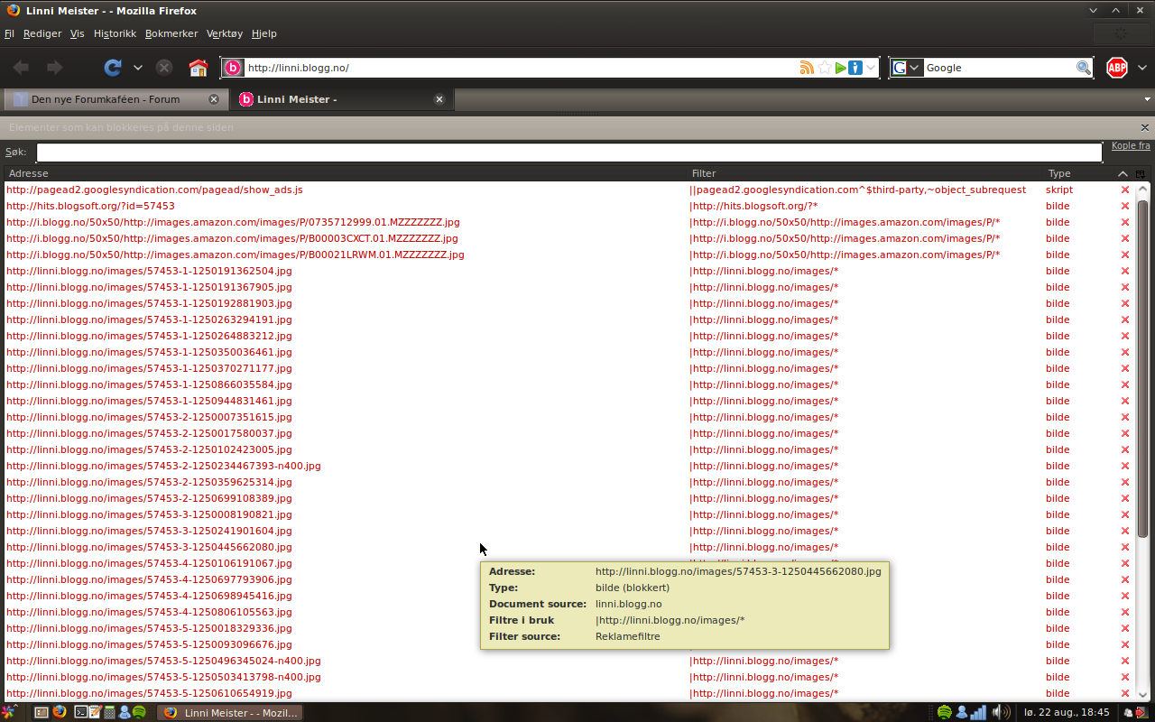Click the orange RSS feed icon

click(x=807, y=68)
